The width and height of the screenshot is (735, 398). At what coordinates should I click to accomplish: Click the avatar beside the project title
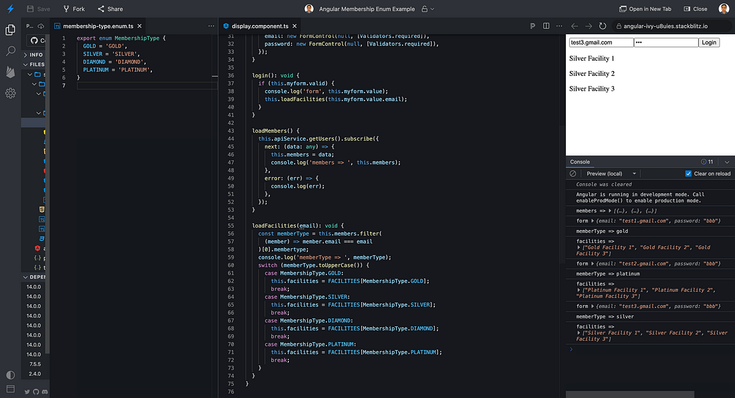click(x=309, y=9)
